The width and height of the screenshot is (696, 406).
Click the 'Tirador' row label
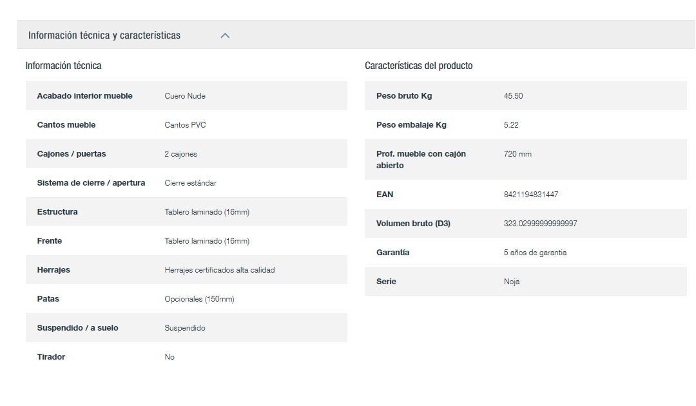[x=51, y=357]
